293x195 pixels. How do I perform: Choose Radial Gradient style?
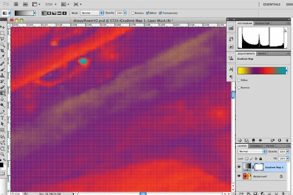click(49, 13)
